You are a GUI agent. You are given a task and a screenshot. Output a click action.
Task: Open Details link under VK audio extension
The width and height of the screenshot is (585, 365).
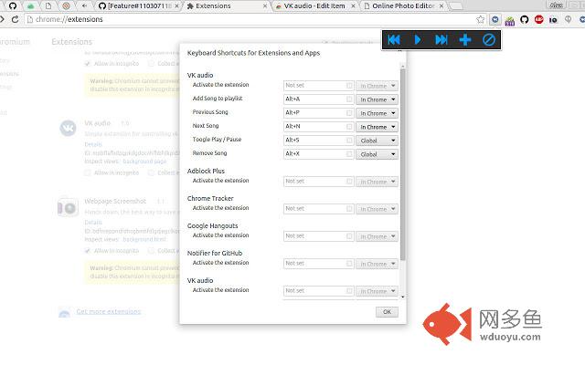point(93,144)
